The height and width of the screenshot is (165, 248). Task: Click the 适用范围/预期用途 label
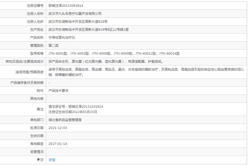coord(29,72)
